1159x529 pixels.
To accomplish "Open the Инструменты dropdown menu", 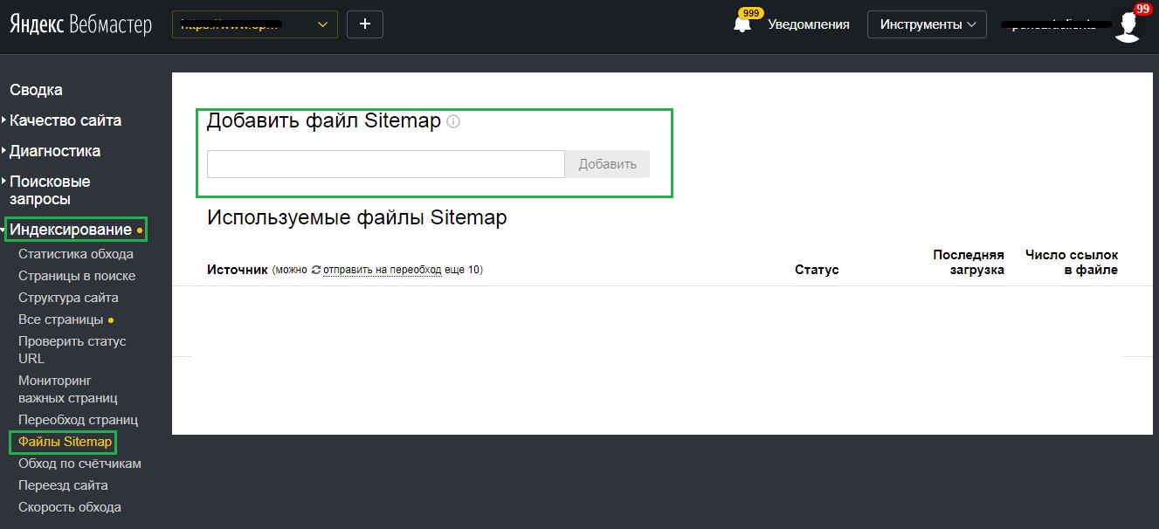I will click(927, 24).
